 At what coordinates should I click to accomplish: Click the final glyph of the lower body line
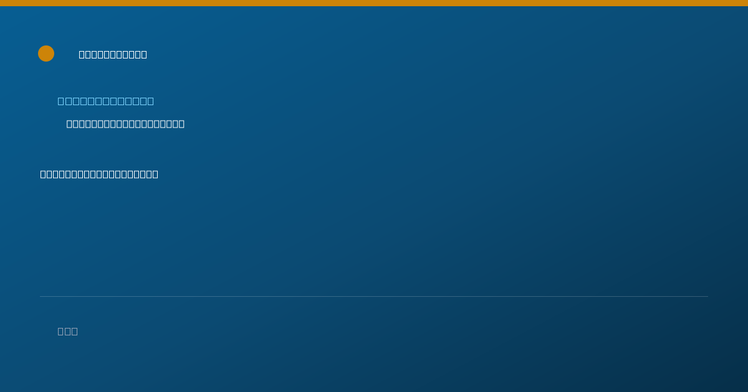click(155, 174)
